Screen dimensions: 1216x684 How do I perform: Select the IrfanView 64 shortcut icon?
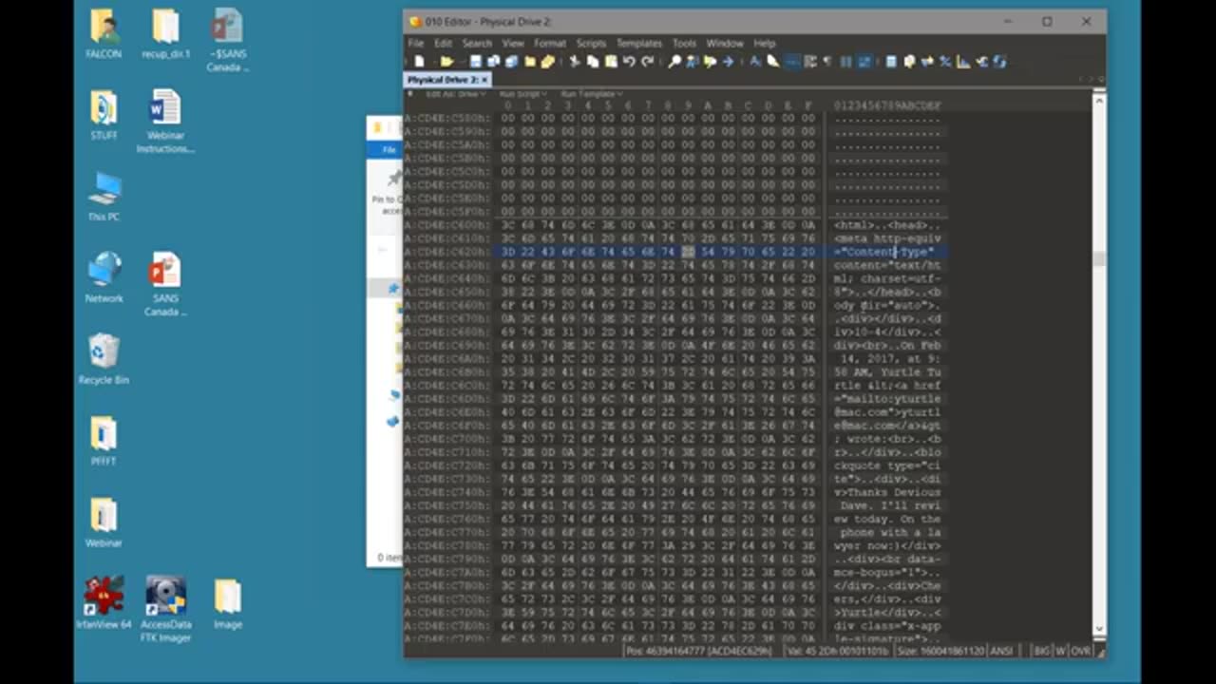pyautogui.click(x=104, y=602)
